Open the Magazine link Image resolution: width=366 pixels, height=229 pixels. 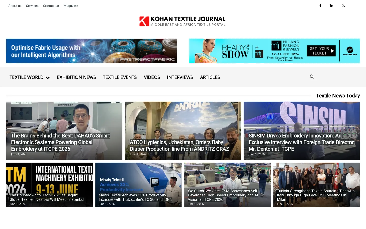pos(71,6)
